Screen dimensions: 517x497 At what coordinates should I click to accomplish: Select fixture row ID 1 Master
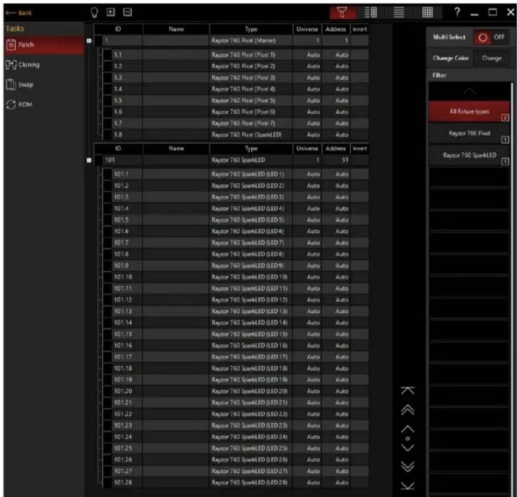tap(231, 40)
